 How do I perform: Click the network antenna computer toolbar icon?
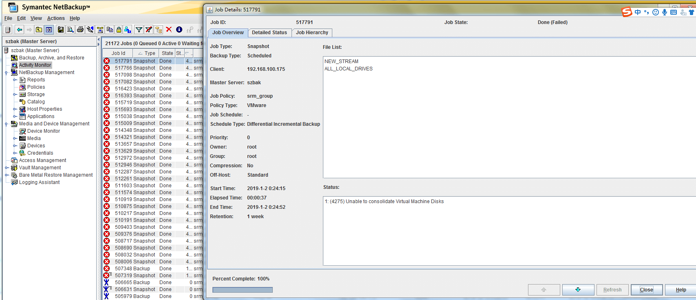pyautogui.click(x=100, y=30)
